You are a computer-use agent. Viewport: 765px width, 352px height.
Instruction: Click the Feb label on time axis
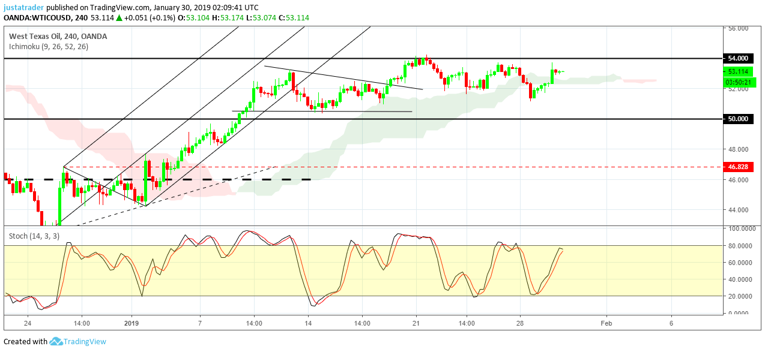[606, 323]
